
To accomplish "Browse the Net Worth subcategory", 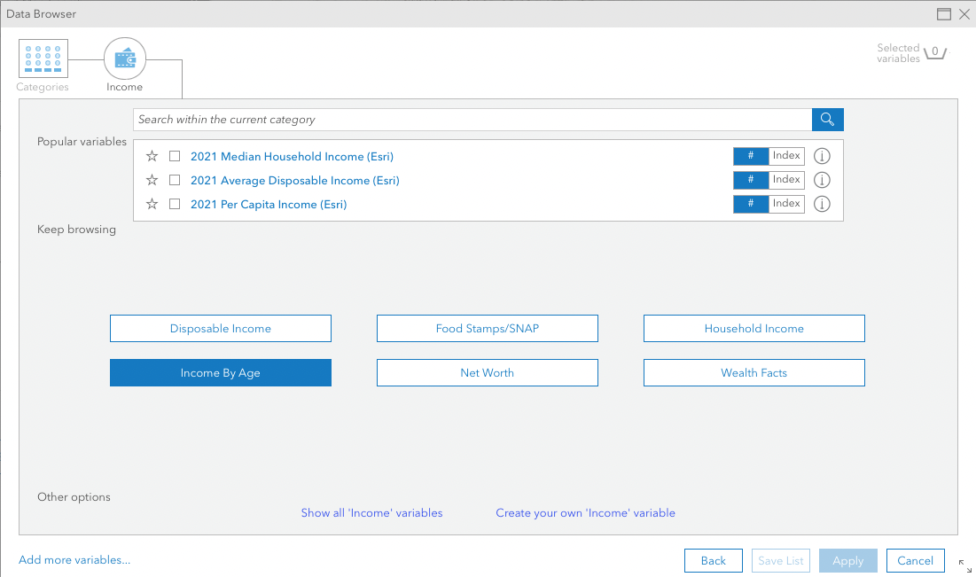I will pyautogui.click(x=488, y=373).
